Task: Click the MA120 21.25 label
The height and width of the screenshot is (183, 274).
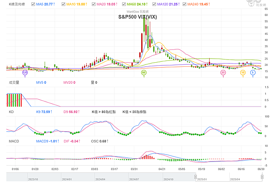Action: tap(168, 4)
